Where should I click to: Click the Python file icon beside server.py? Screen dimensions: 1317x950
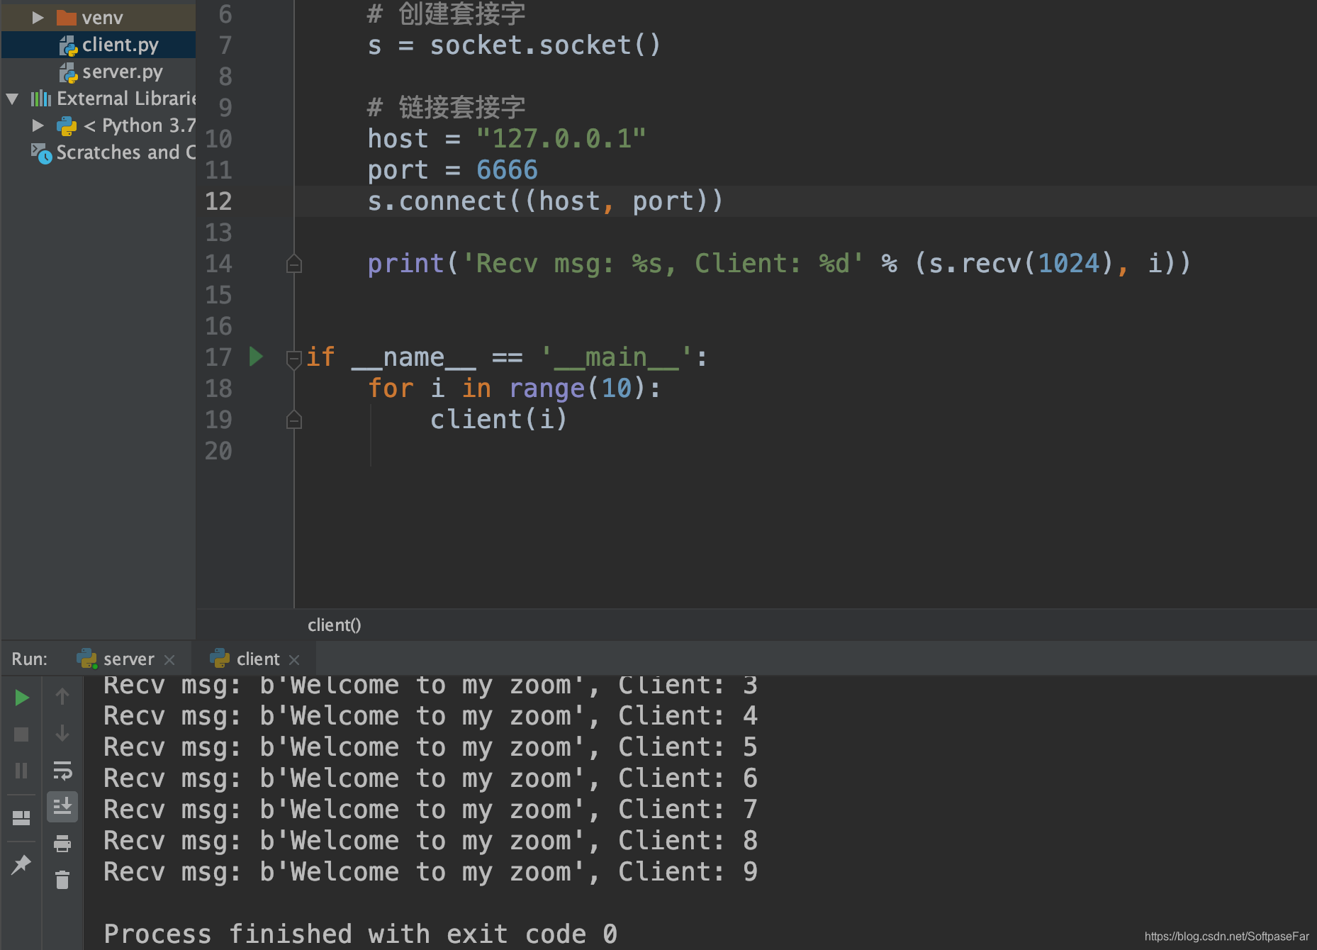point(68,72)
